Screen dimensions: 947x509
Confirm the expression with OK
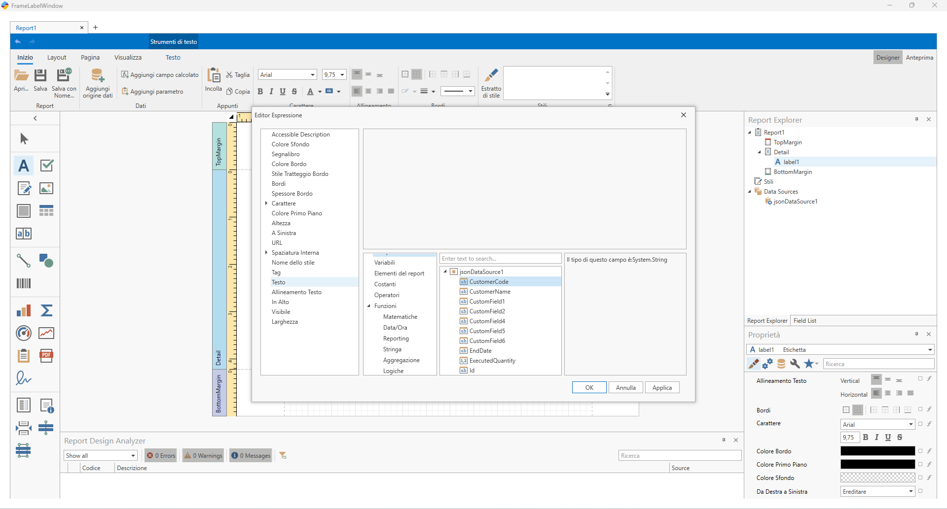click(589, 388)
